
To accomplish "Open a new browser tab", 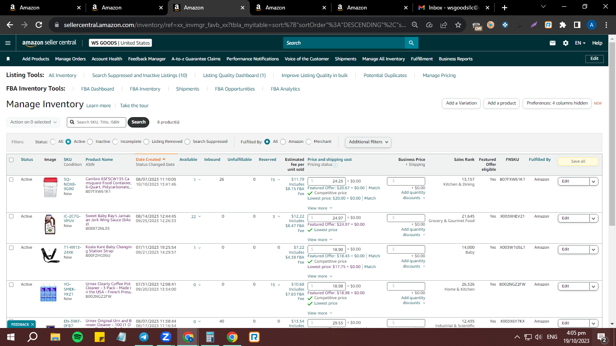I will [x=504, y=8].
